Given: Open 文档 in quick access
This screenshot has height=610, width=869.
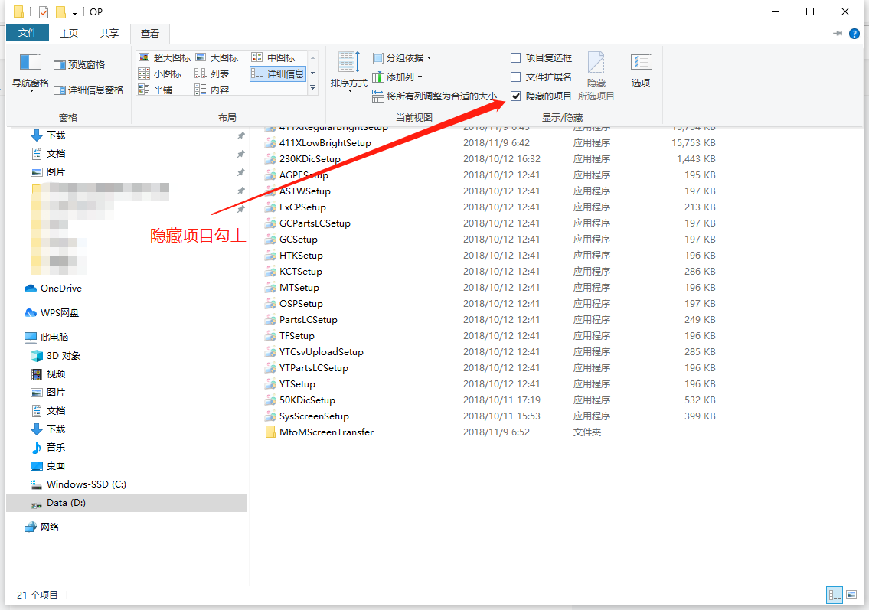Looking at the screenshot, I should pyautogui.click(x=48, y=154).
